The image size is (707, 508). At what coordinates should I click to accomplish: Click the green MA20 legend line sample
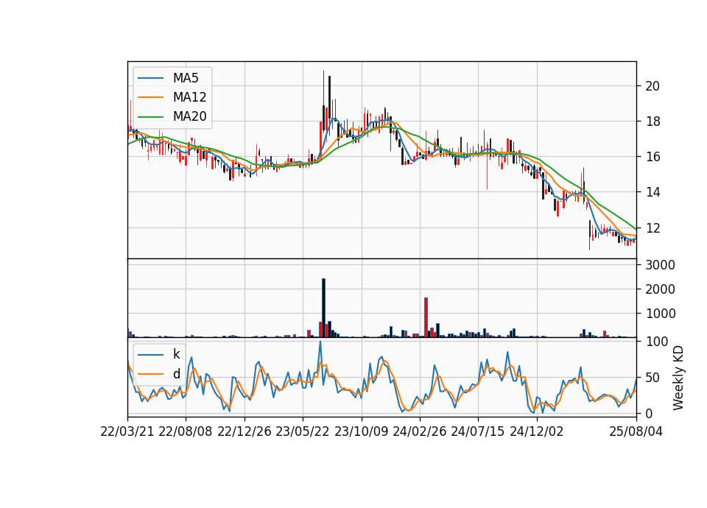pyautogui.click(x=150, y=116)
